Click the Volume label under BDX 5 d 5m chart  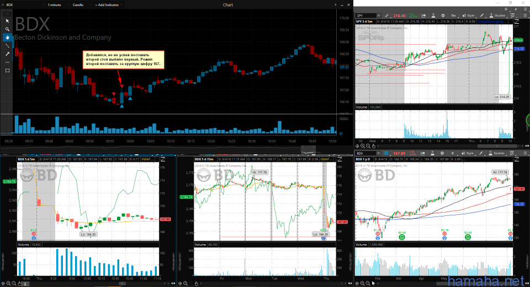(x=23, y=245)
